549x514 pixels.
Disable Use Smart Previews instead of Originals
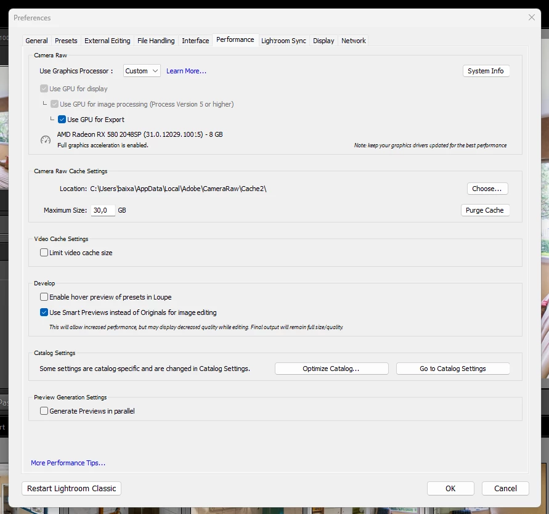(x=44, y=312)
